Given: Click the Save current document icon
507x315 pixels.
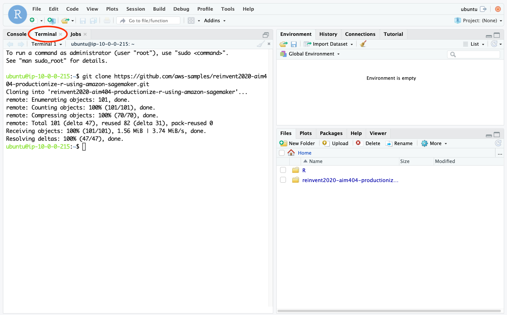Looking at the screenshot, I should [x=83, y=21].
